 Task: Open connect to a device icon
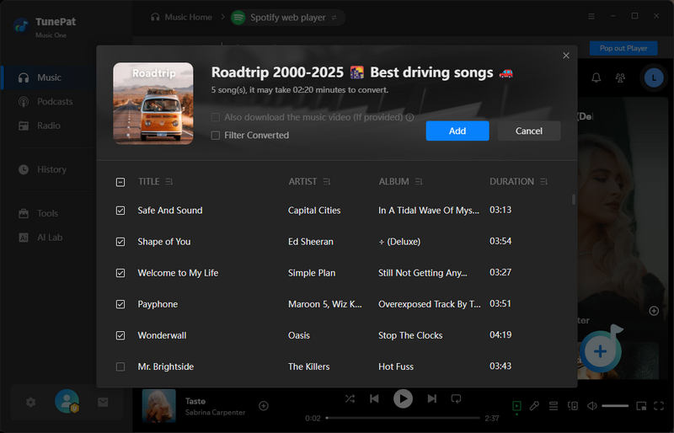[x=573, y=405]
